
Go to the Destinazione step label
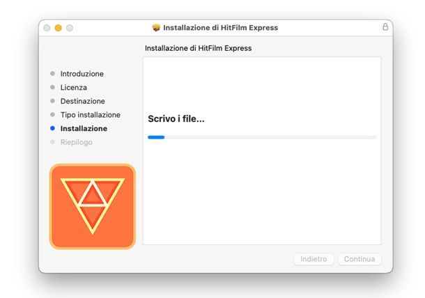(x=82, y=101)
